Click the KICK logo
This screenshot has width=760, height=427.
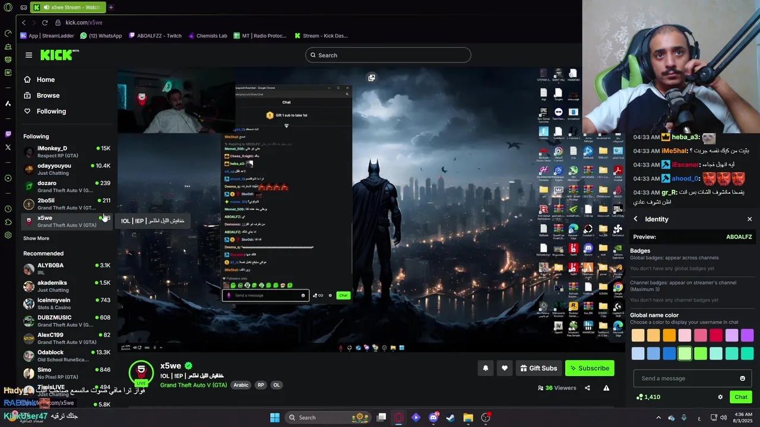coord(59,55)
